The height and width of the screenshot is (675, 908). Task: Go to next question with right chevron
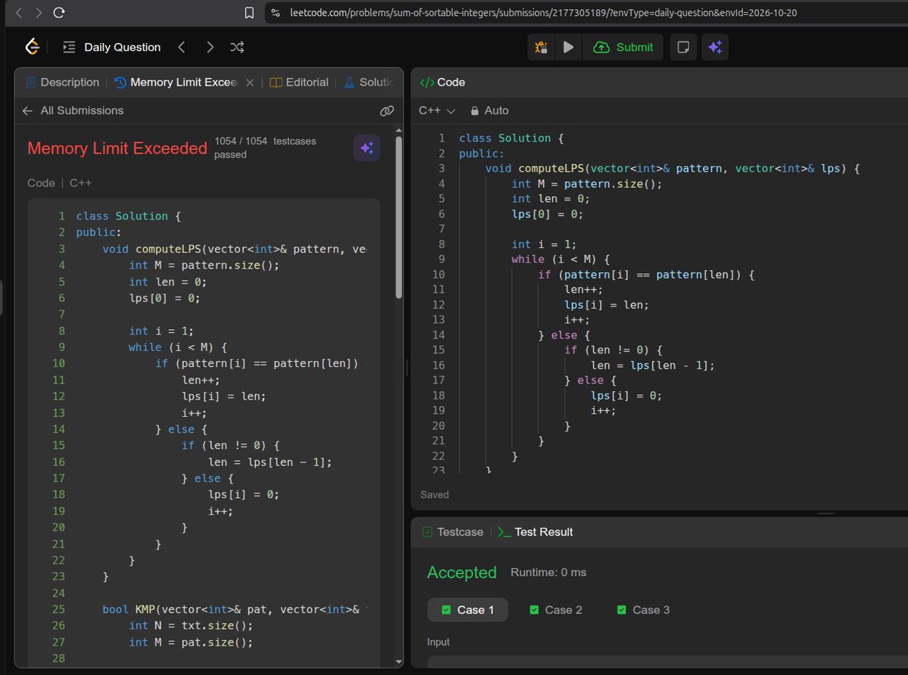point(210,47)
